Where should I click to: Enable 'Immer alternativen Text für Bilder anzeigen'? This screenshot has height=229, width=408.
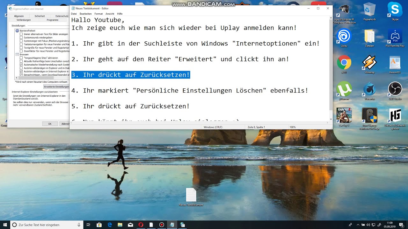pyautogui.click(x=21, y=34)
